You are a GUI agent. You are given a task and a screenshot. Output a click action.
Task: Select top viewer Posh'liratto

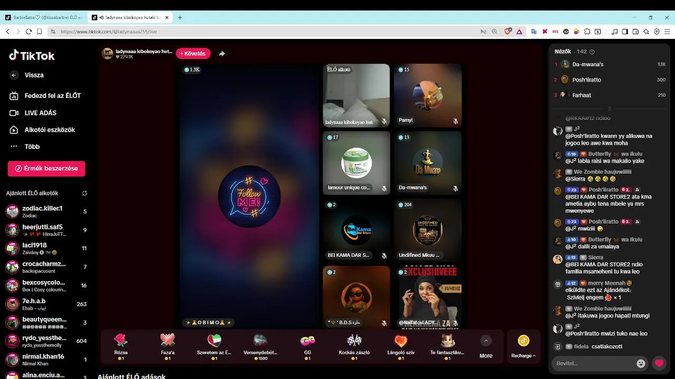coord(610,80)
